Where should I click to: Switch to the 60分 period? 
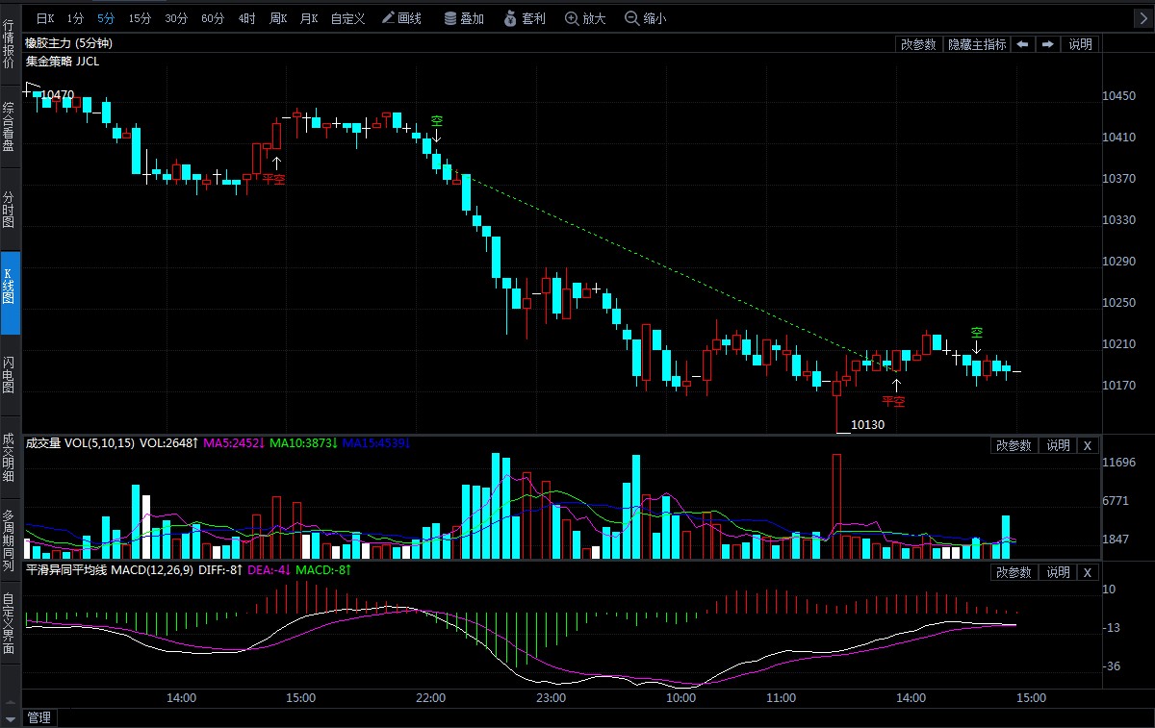213,18
